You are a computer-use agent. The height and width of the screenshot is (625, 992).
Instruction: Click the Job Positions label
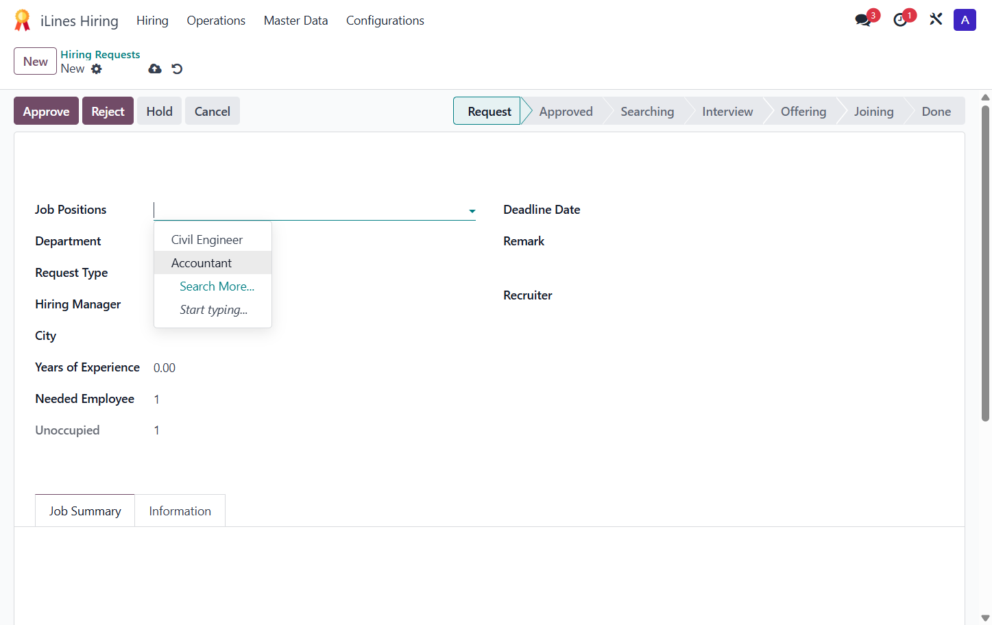click(71, 210)
